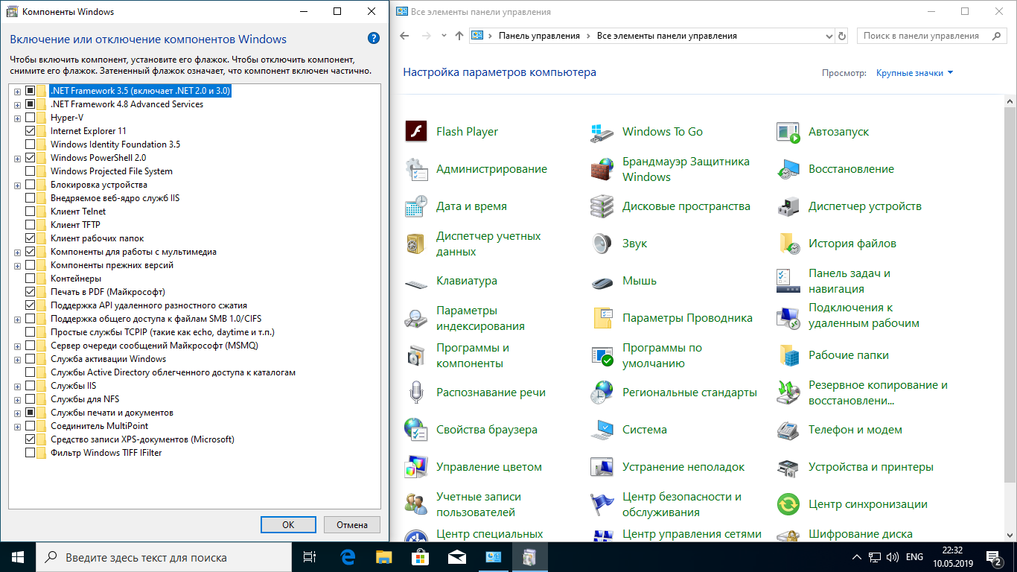Open the Диспетчер устройств icon
Viewport: 1017px width, 572px height.
788,206
